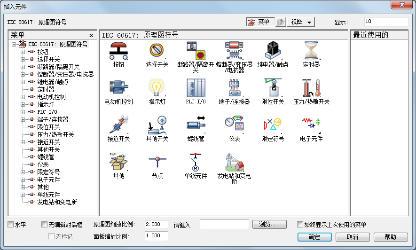The width and height of the screenshot is (416, 250).
Task: Enable 始终显示上次使用的菜单 checkbox
Action: [300, 225]
